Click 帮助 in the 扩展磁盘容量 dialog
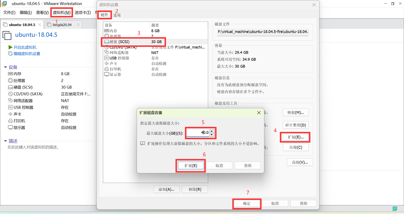 tap(248, 166)
